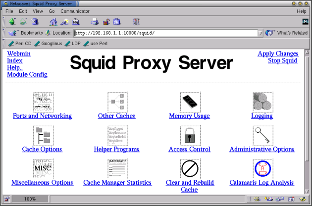Open the Cache Manager Statistics text link
Image resolution: width=312 pixels, height=206 pixels.
117,183
